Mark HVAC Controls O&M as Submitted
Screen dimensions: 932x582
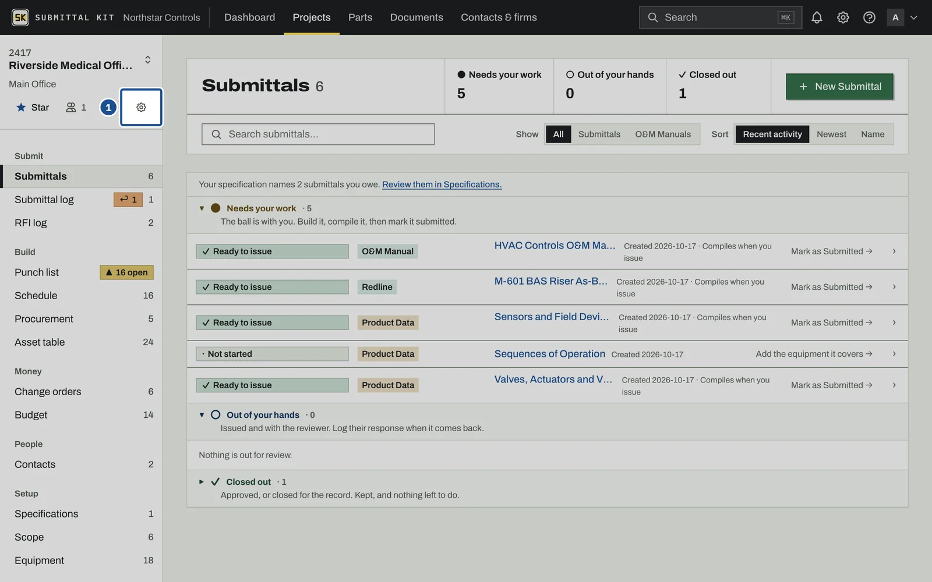[x=831, y=251]
